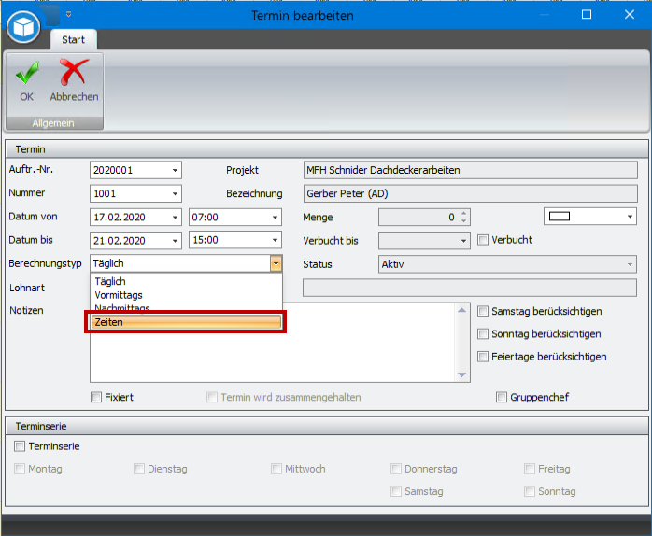Increase the Menge value with up arrow
The height and width of the screenshot is (536, 652).
464,213
